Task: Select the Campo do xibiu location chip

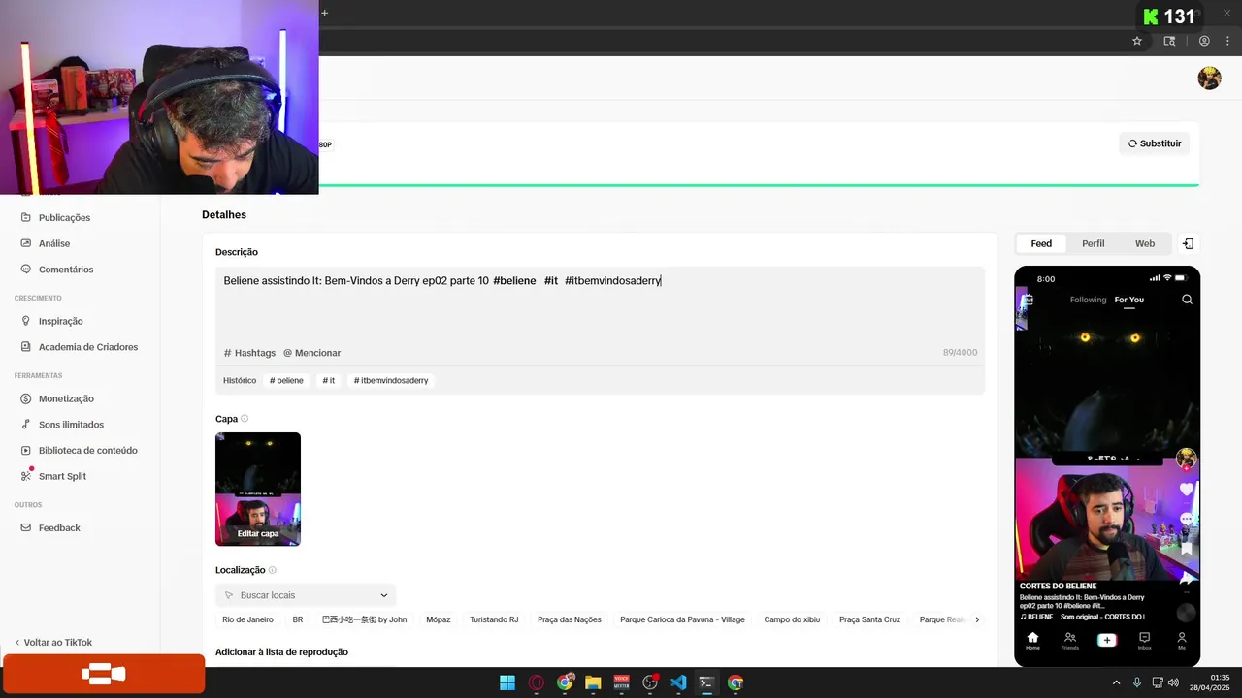Action: coord(792,619)
